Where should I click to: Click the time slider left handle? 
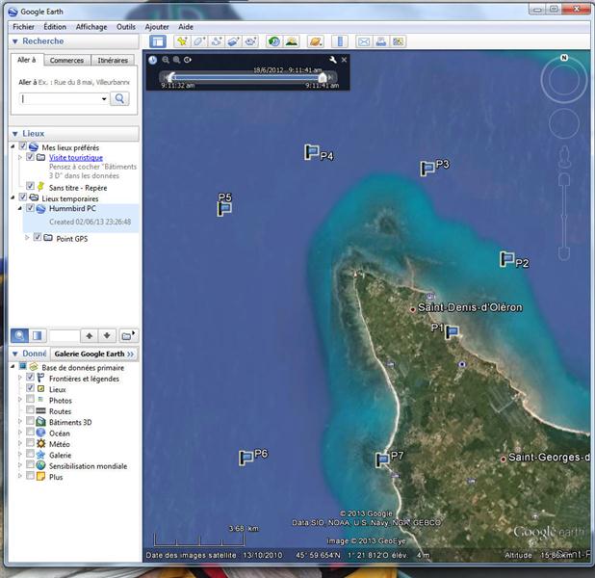171,77
